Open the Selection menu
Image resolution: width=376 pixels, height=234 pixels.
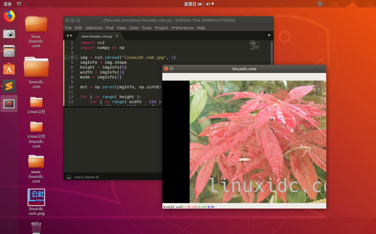(94, 28)
